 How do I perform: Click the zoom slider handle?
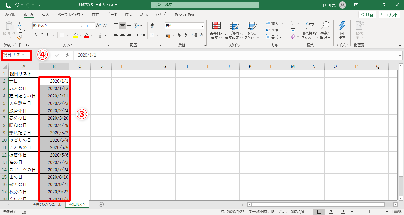point(369,212)
